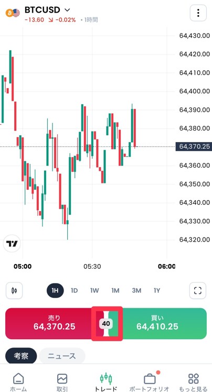Switch to ニュース news tab
Screen dimensions: 212x392
pos(62,356)
